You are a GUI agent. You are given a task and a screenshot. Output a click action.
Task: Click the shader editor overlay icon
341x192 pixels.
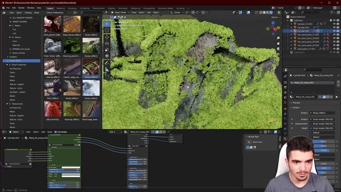point(275,132)
